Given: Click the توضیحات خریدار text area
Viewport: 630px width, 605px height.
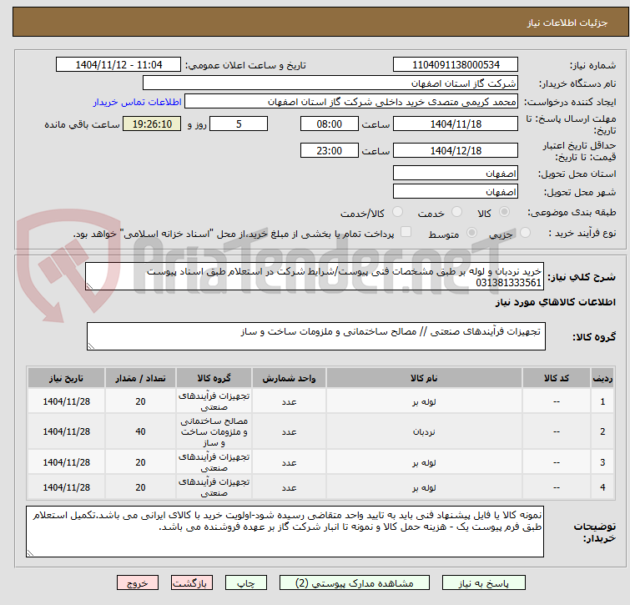Looking at the screenshot, I should 285,532.
